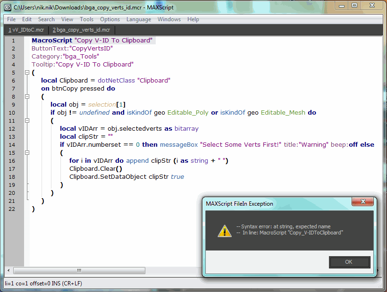
Task: Click the warning triangle icon in the exception dialog
Action: (x=224, y=231)
